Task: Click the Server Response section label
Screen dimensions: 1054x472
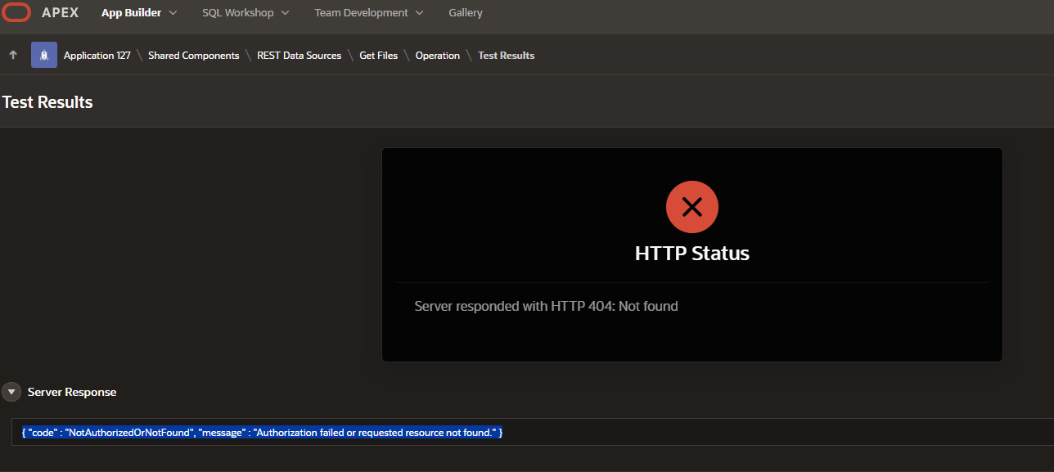Action: pyautogui.click(x=72, y=392)
